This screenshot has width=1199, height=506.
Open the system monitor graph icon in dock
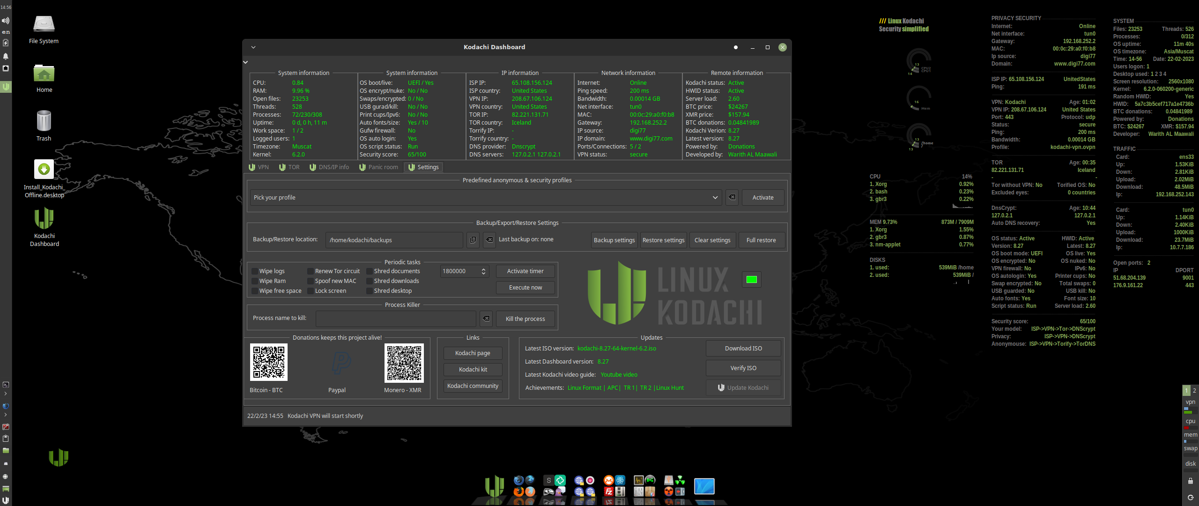coord(639,480)
